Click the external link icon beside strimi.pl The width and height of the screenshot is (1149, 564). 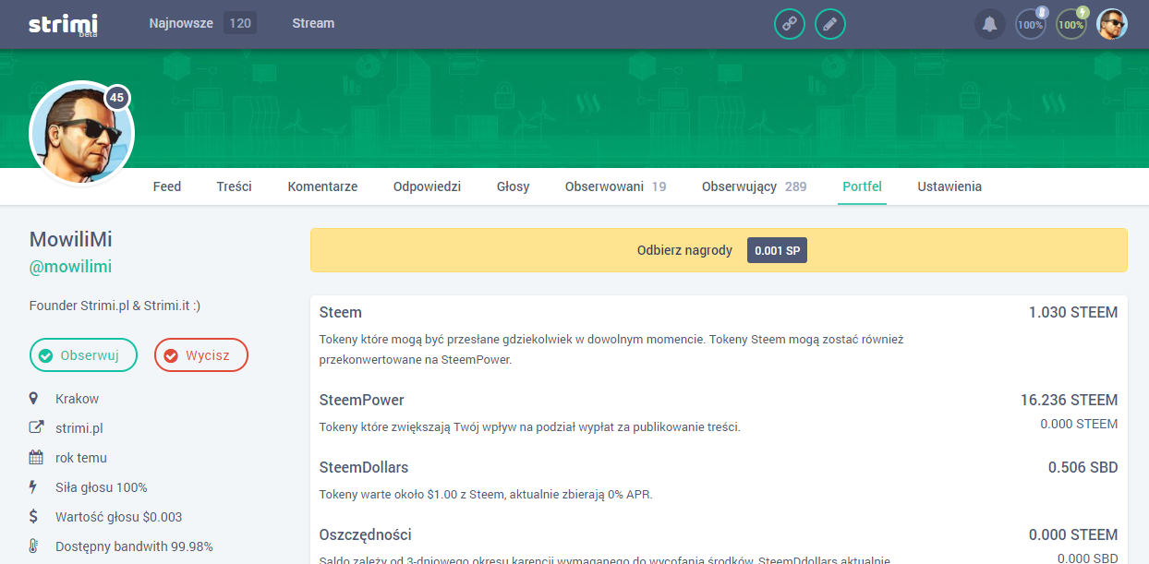[36, 428]
